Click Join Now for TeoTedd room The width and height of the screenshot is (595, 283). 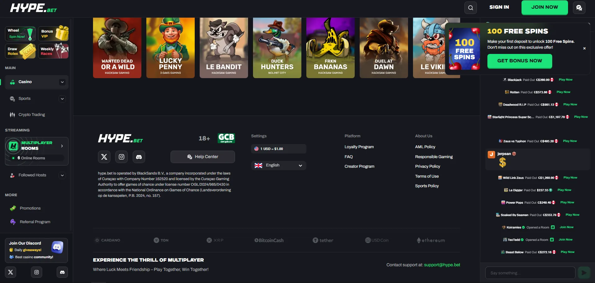(x=566, y=240)
